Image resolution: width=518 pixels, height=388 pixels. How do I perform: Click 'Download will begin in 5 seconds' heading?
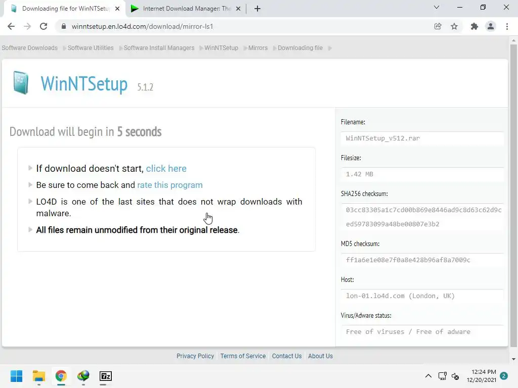coord(85,132)
